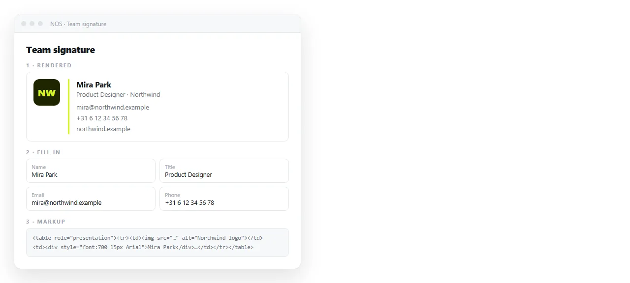This screenshot has width=630, height=283.
Task: Click the NW Northwind logo icon
Action: tap(47, 92)
